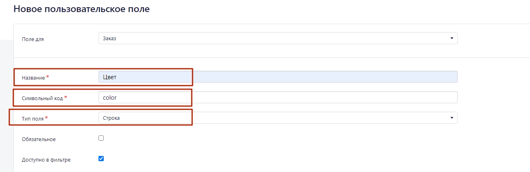Click the Доступно в фильтре label text
This screenshot has width=530, height=172.
click(x=46, y=160)
